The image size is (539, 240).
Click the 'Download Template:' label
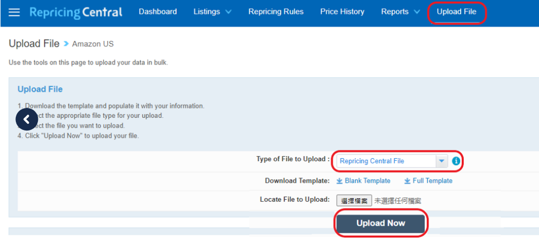(297, 181)
